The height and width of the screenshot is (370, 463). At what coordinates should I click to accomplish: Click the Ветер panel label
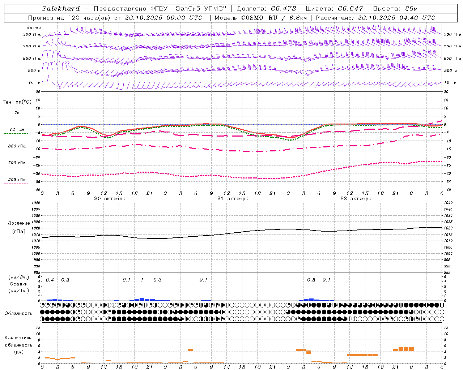[x=34, y=27]
